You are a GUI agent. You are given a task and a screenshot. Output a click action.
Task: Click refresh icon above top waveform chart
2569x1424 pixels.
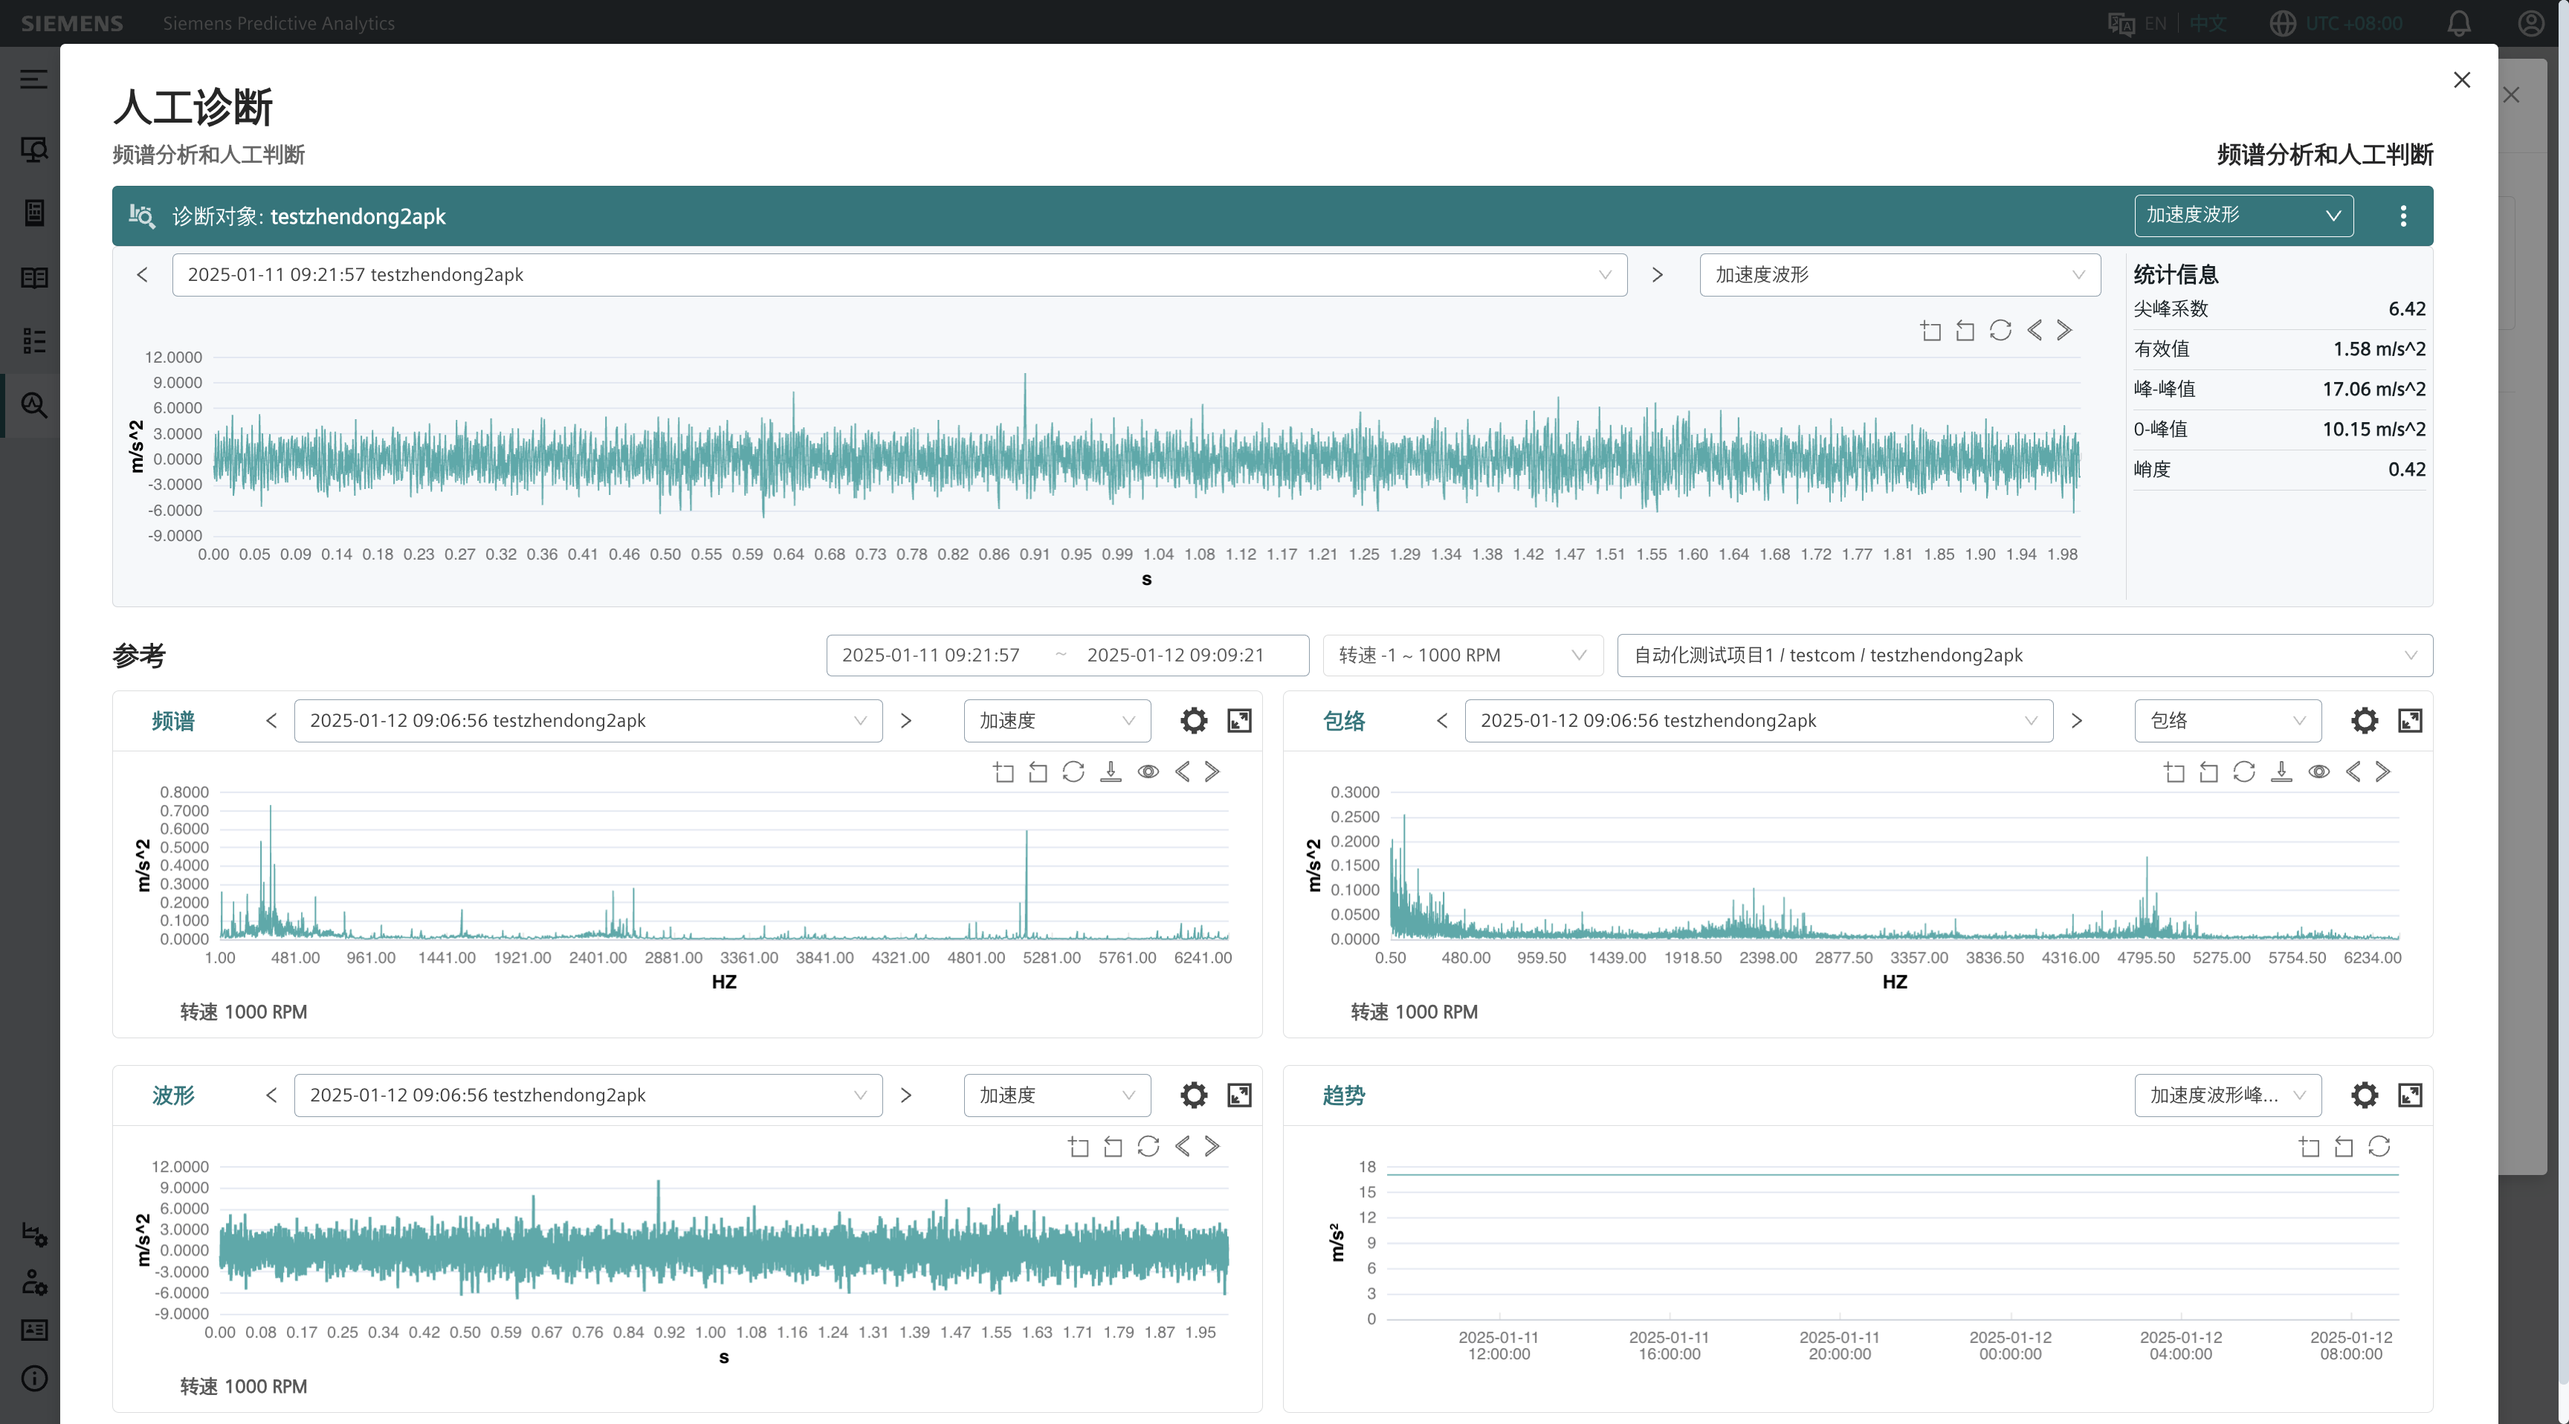pyautogui.click(x=2000, y=330)
